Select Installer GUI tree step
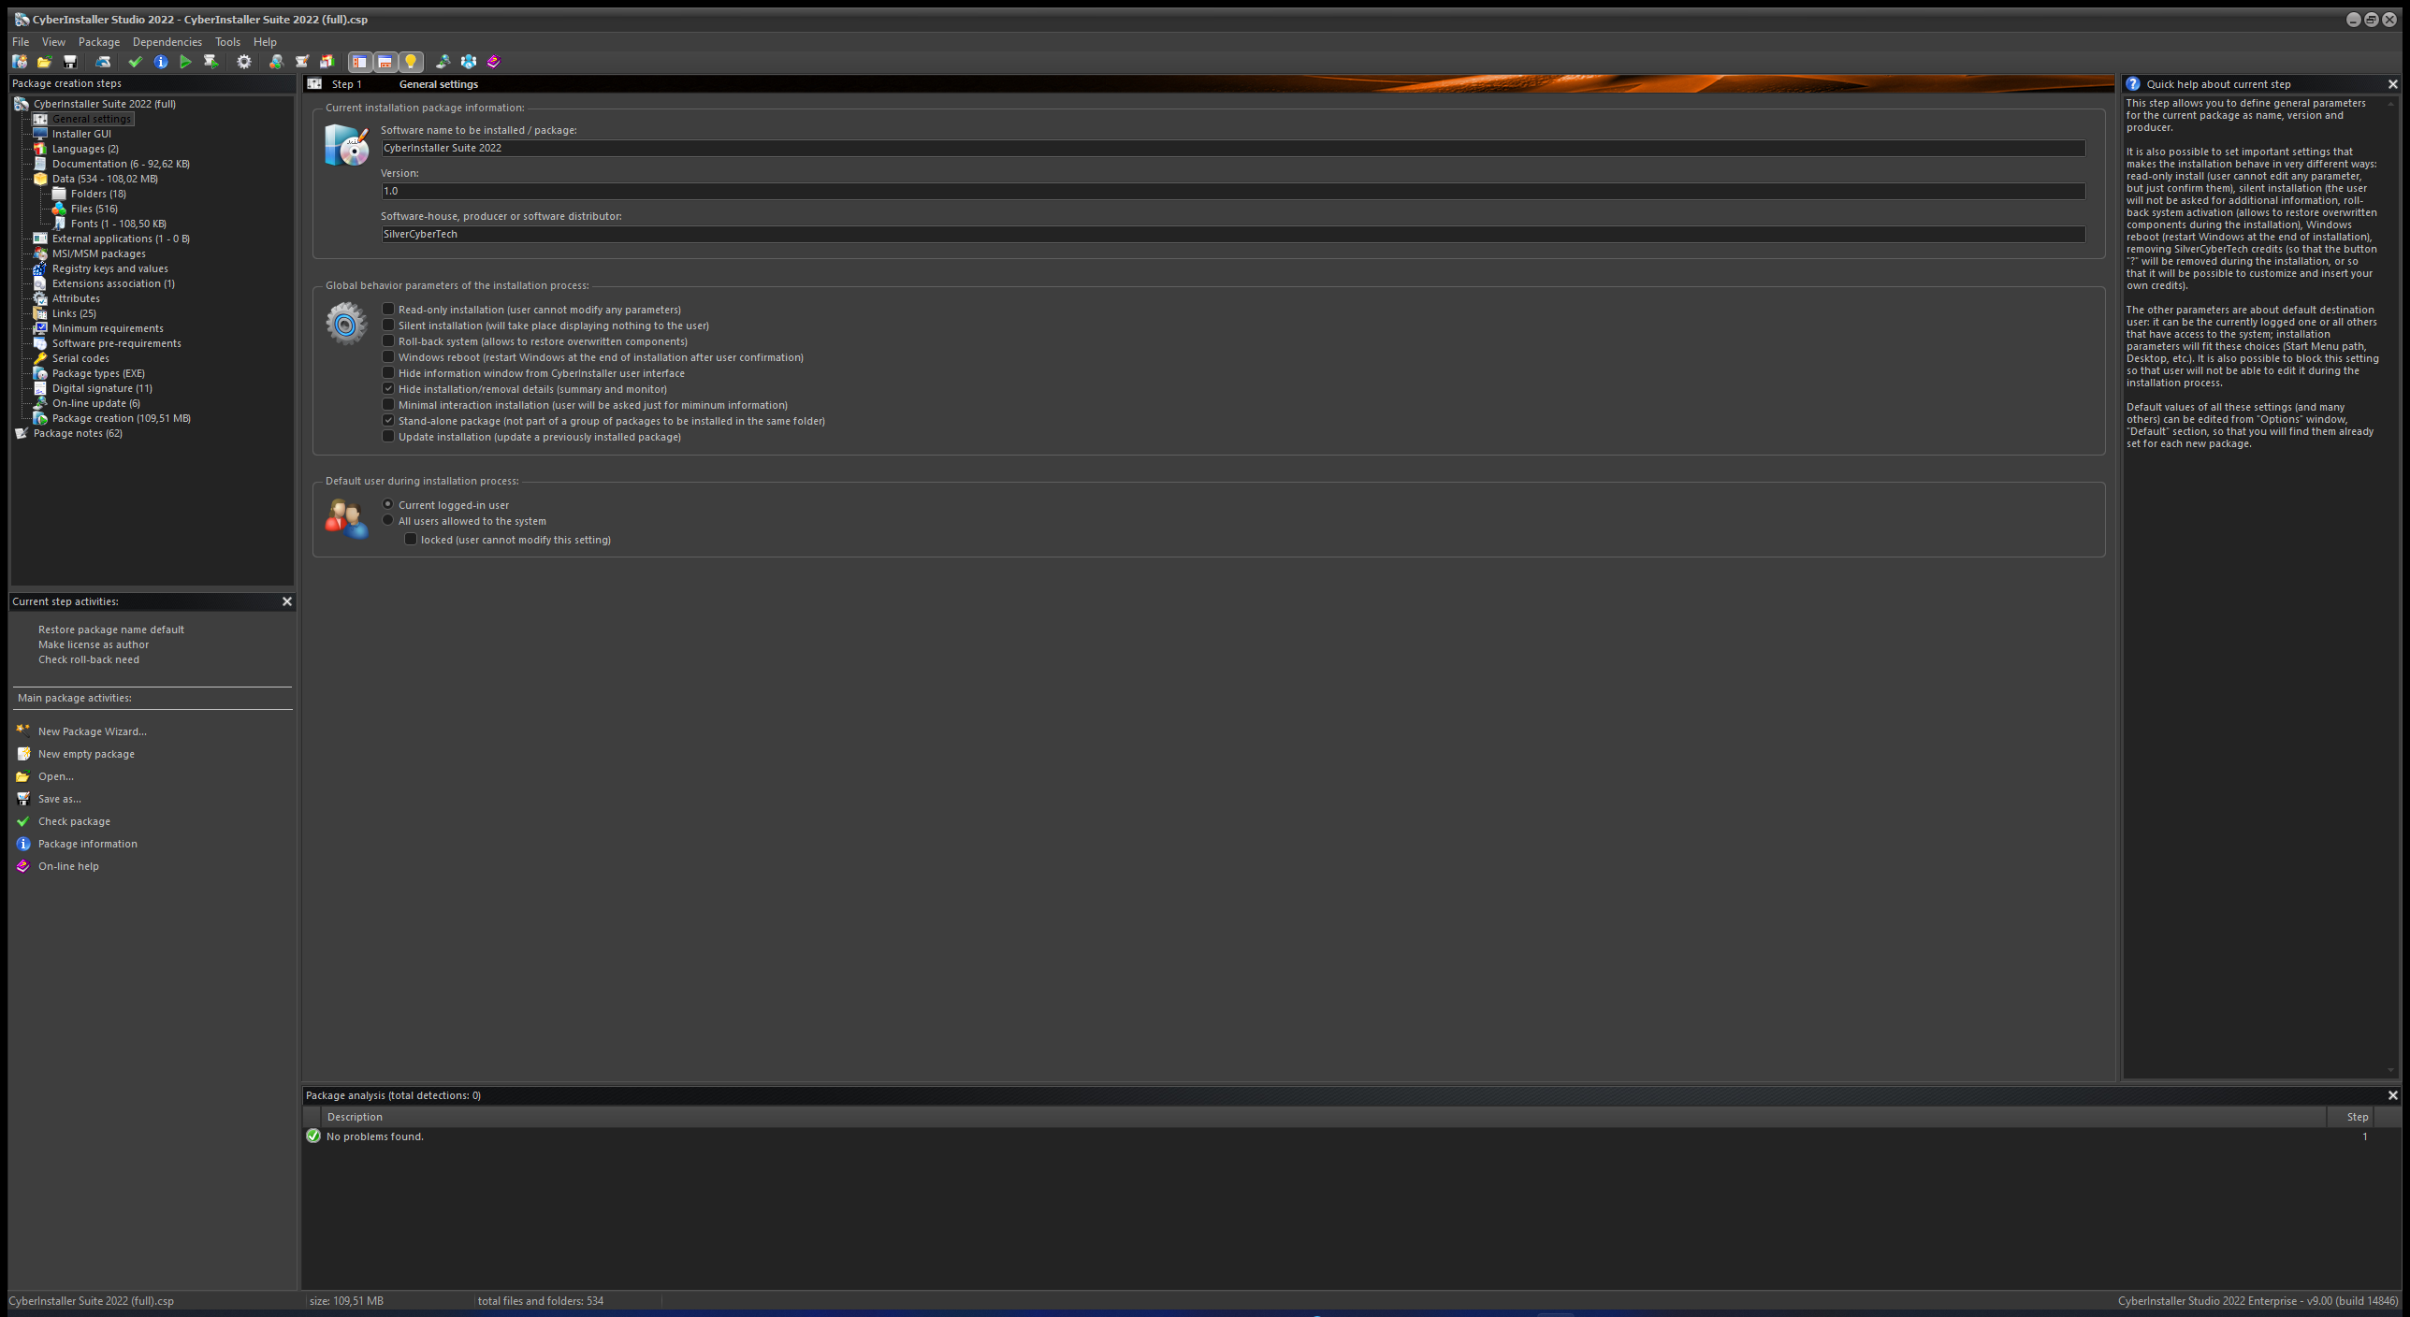The height and width of the screenshot is (1317, 2410). click(x=81, y=134)
